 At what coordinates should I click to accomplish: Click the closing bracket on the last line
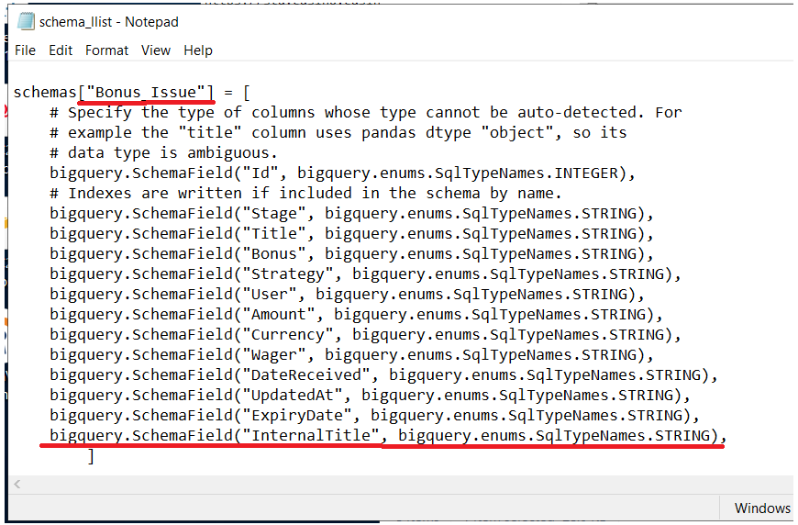click(x=91, y=456)
